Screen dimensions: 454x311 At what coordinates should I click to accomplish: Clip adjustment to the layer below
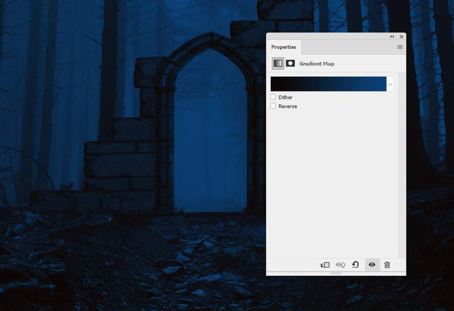coord(325,264)
